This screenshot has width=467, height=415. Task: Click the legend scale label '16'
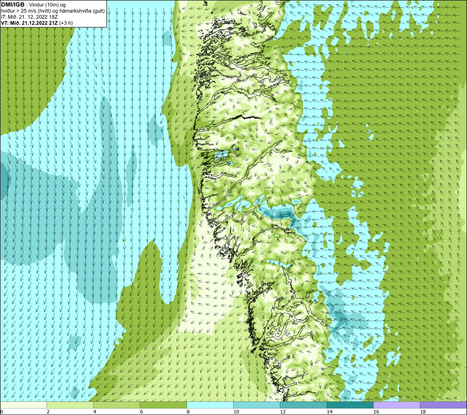pos(376,412)
